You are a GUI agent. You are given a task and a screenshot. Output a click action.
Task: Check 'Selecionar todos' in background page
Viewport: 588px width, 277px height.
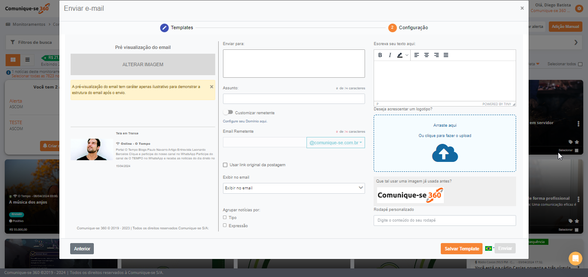(x=580, y=64)
